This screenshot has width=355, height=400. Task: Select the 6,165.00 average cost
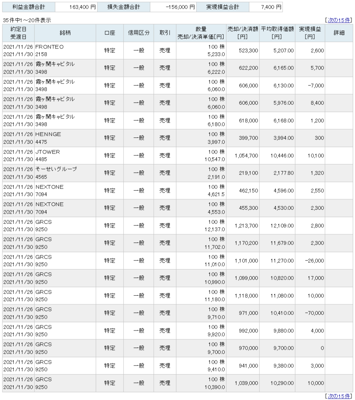point(284,68)
